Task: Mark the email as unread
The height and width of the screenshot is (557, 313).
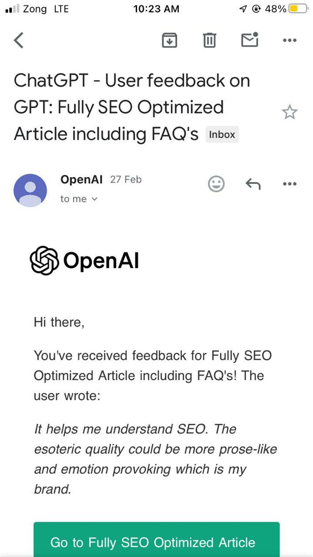Action: [250, 40]
